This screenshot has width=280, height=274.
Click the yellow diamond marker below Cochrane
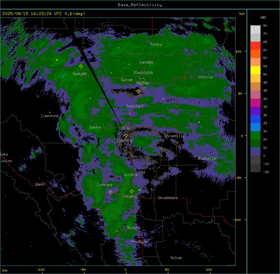110,192
